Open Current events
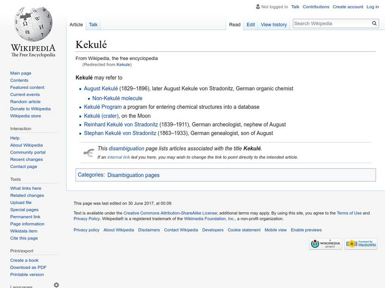Image resolution: width=385 pixels, height=288 pixels. (25, 95)
